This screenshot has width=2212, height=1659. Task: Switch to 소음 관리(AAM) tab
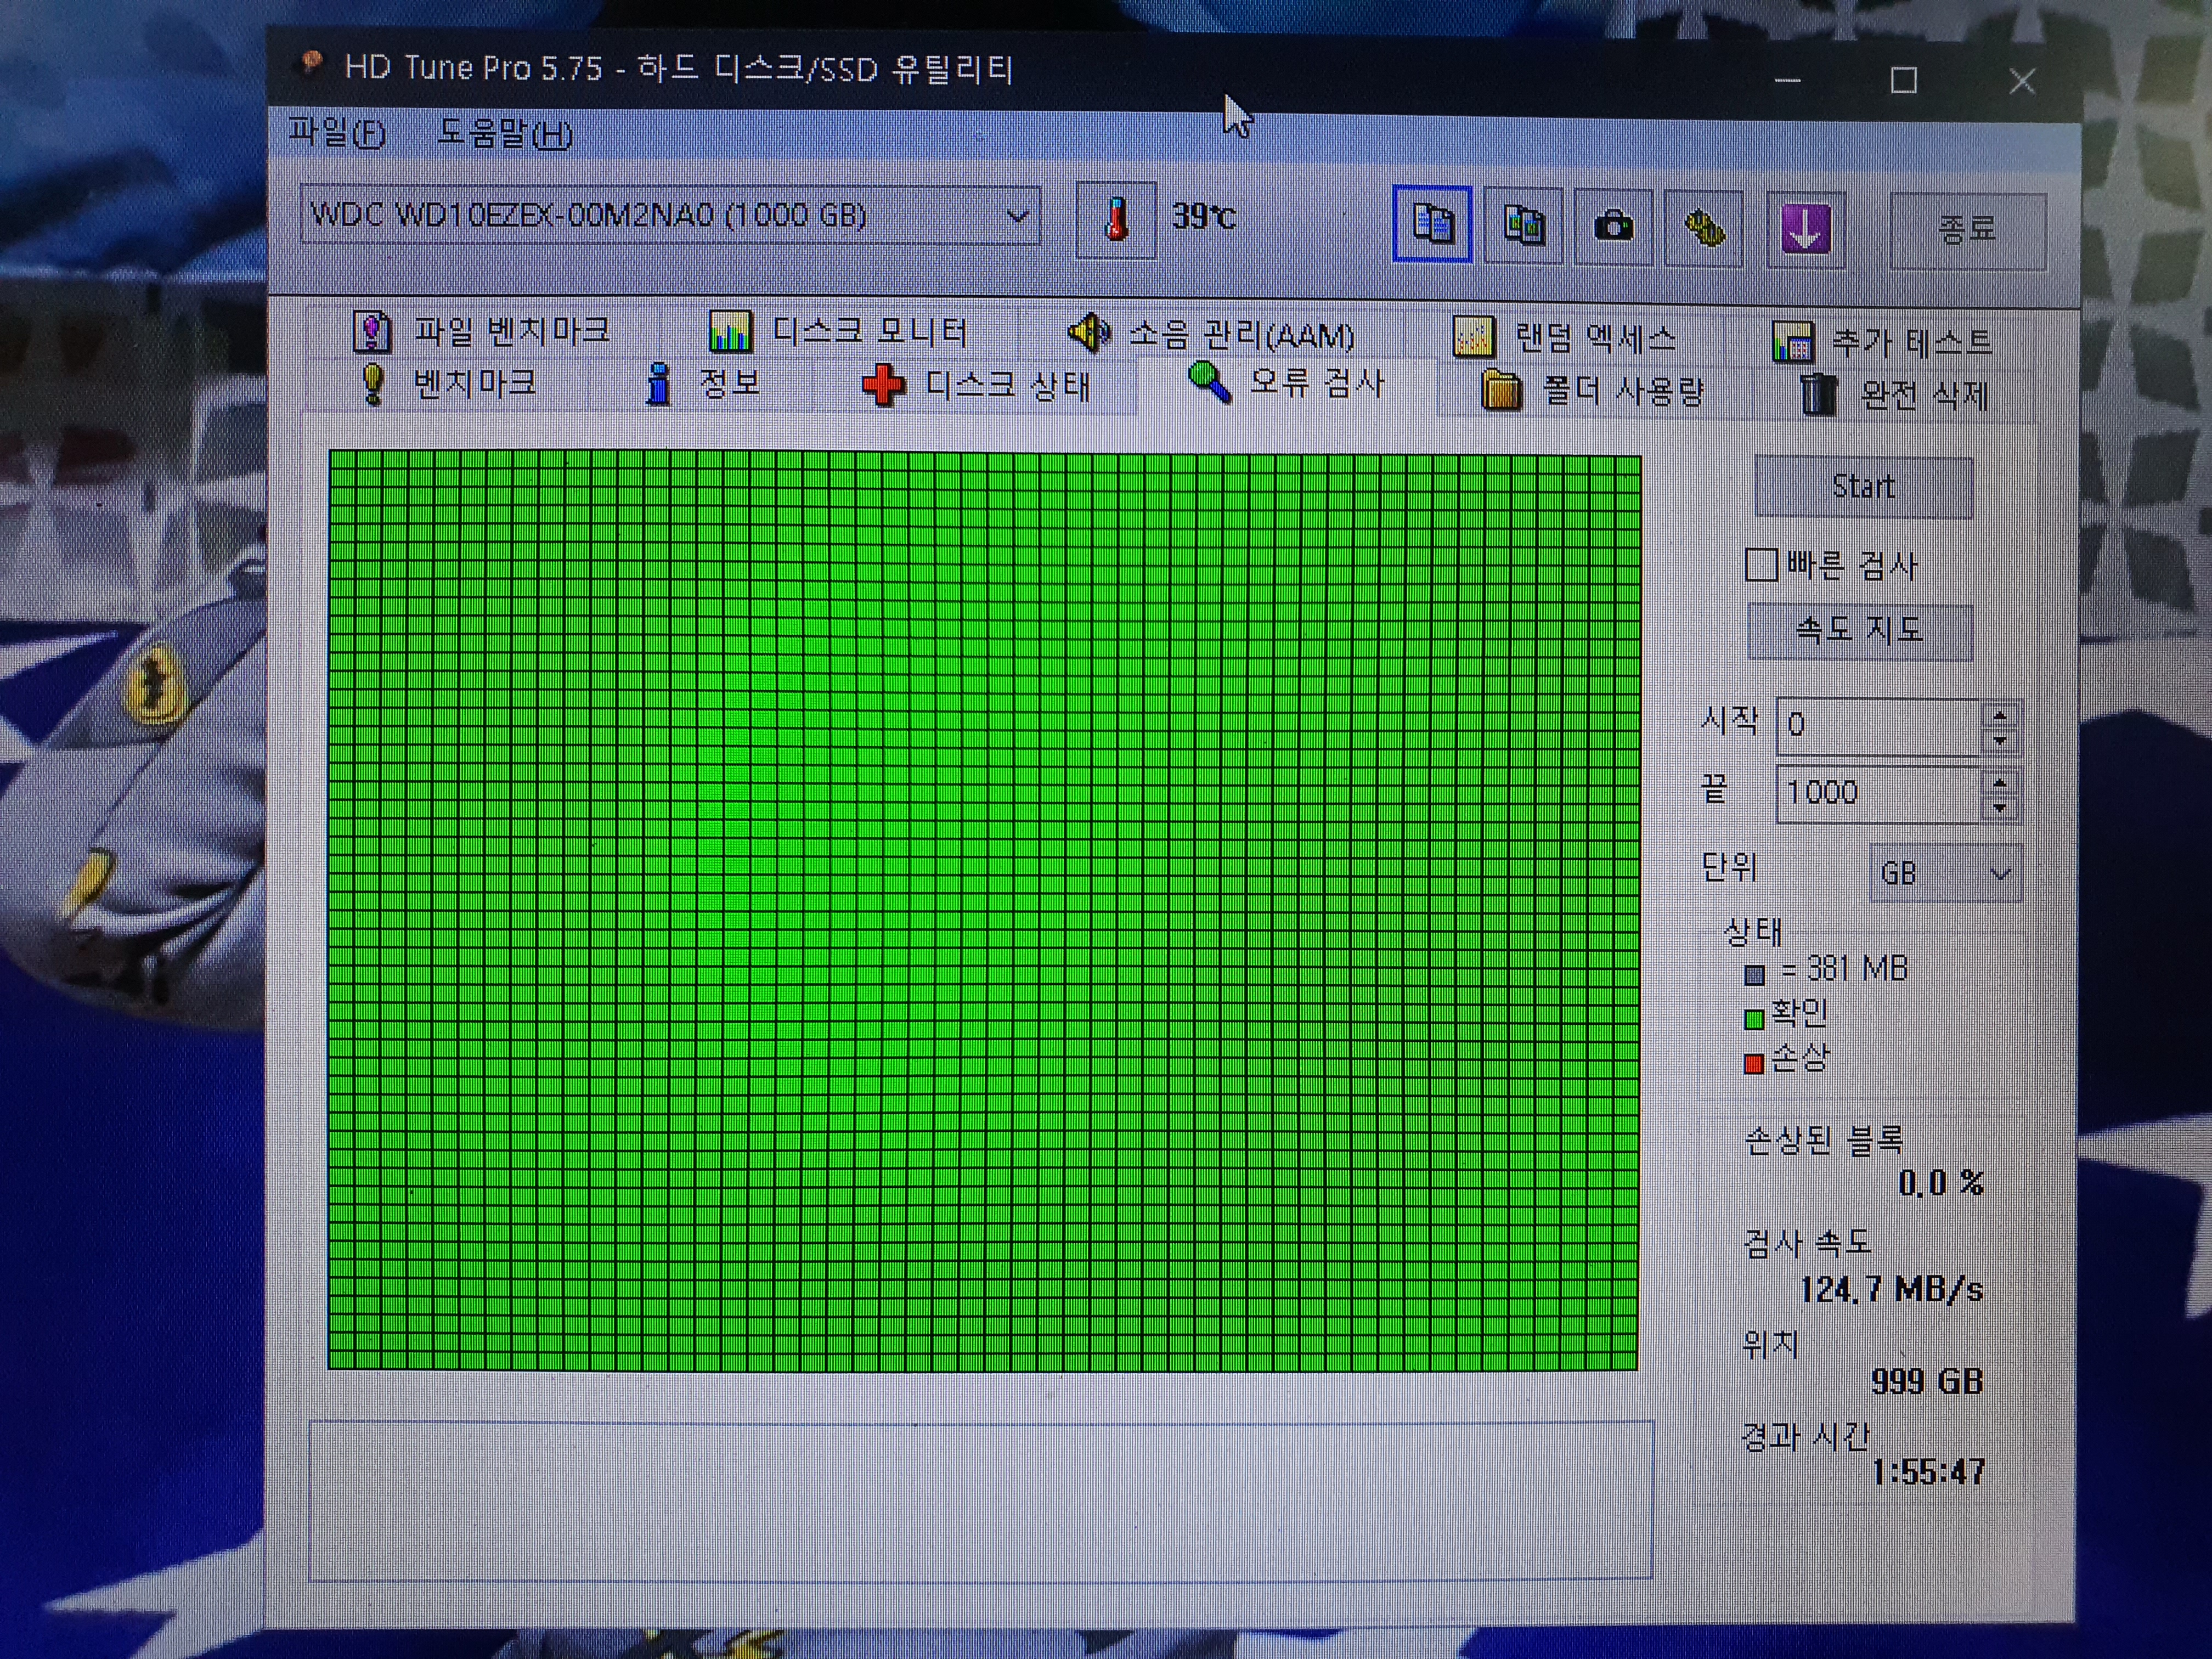click(1211, 334)
